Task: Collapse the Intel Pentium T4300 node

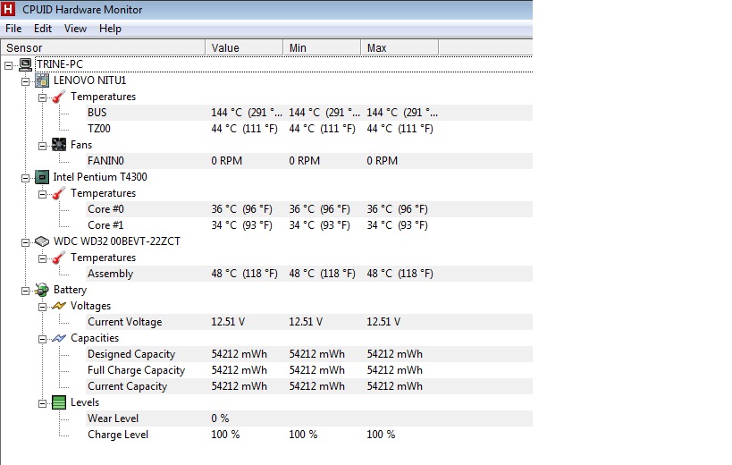Action: point(25,178)
